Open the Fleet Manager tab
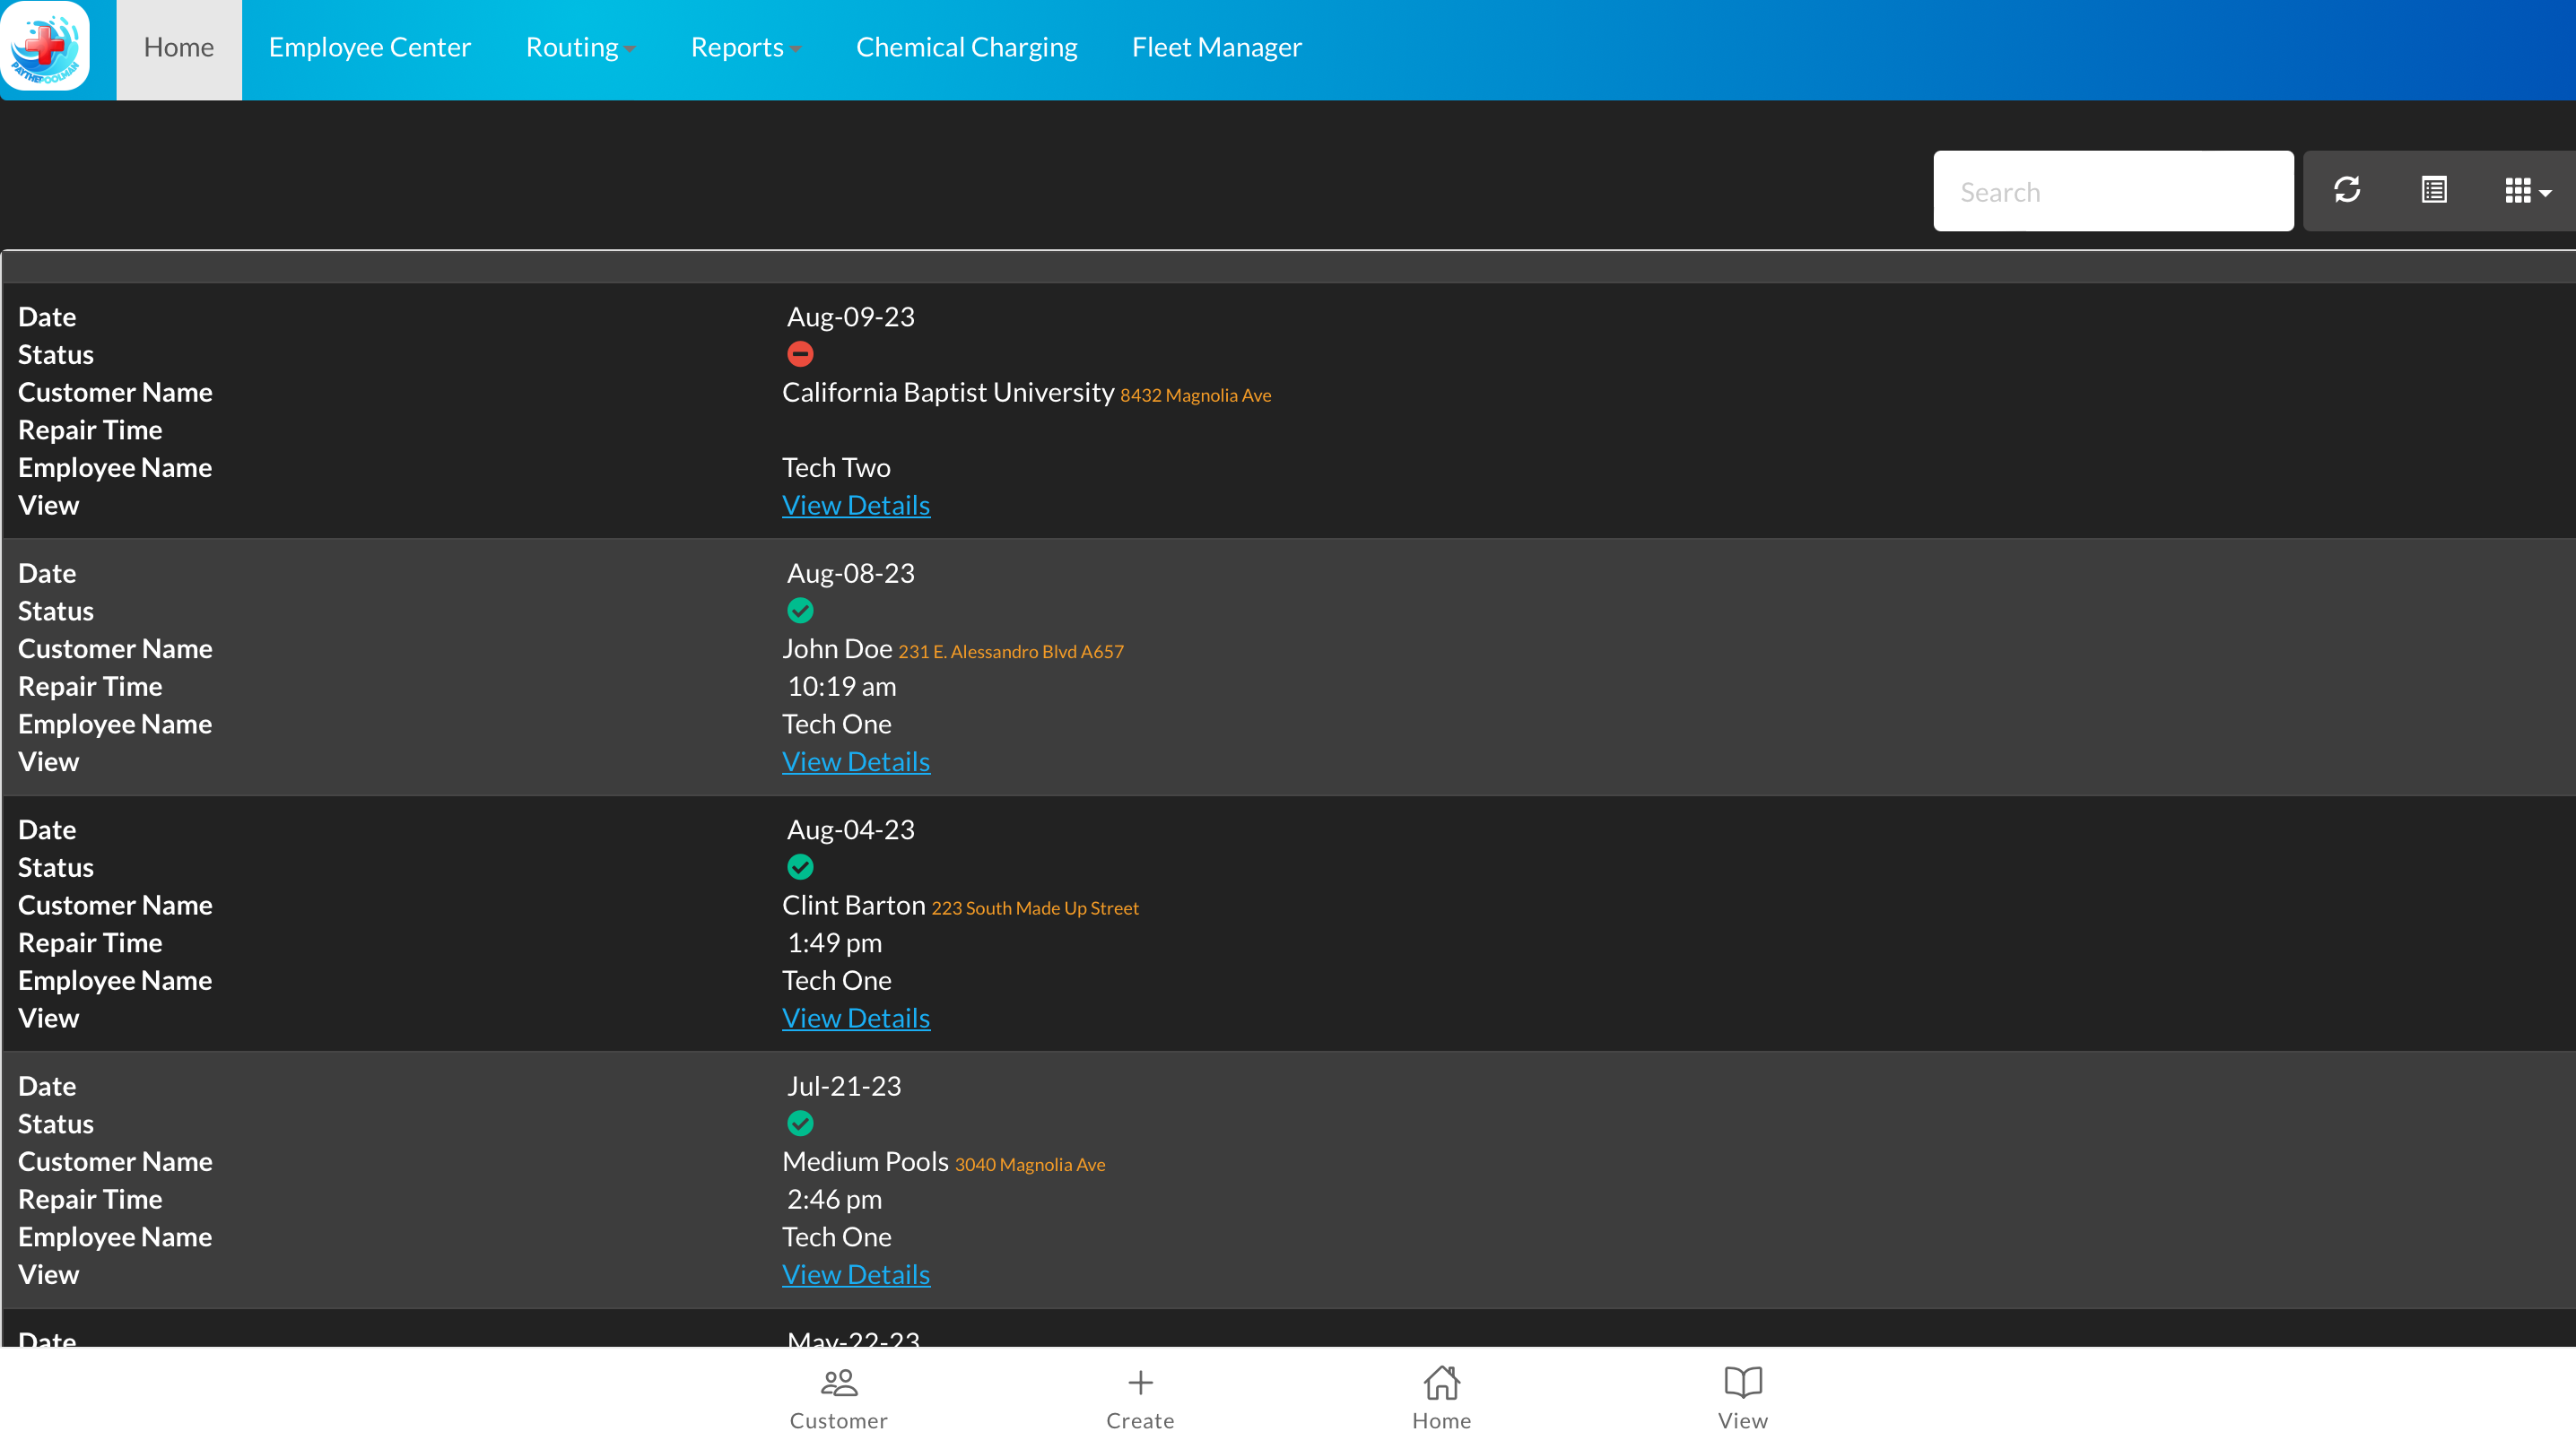The width and height of the screenshot is (2576, 1449). [1216, 47]
